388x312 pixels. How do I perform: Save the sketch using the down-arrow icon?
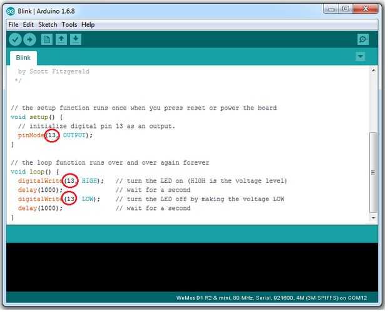point(76,39)
